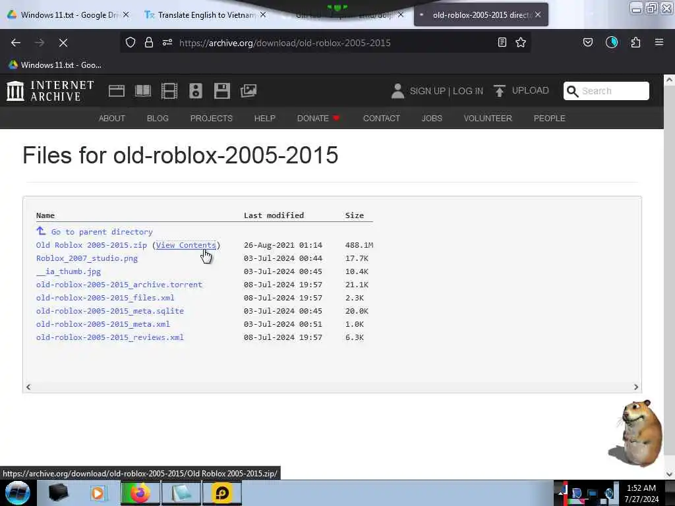675x506 pixels.
Task: Open the BLOG menu item
Action: [x=158, y=119]
